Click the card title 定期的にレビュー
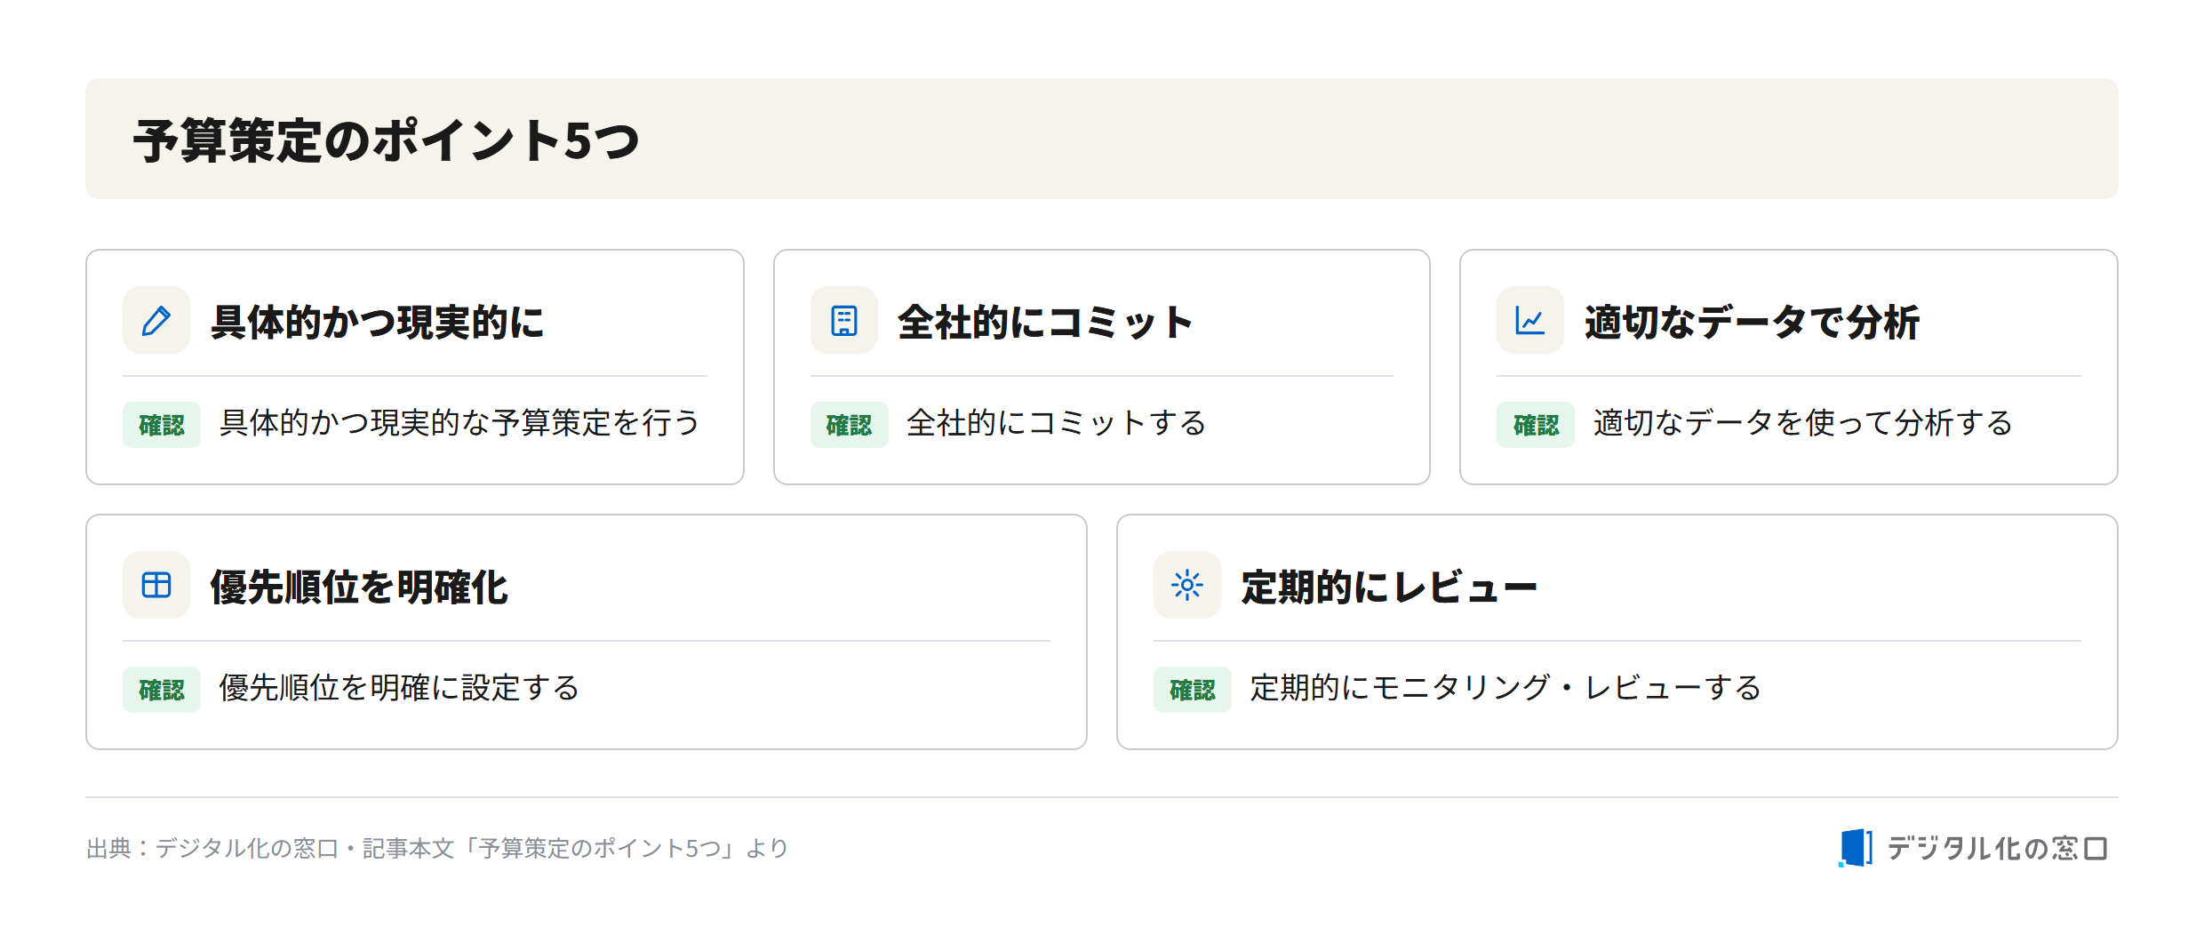 pos(1389,587)
